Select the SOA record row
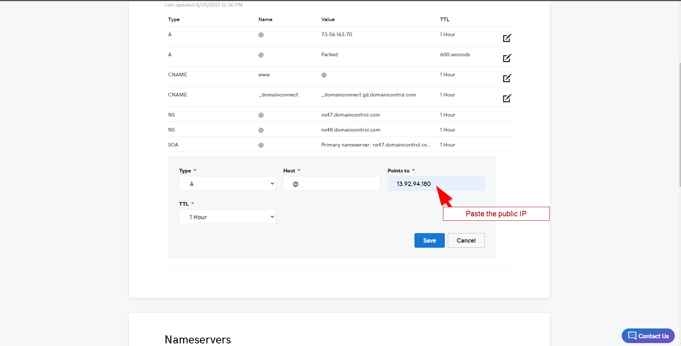The image size is (681, 346). coord(339,145)
